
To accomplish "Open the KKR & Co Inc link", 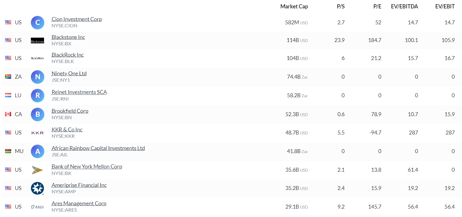I will point(67,130).
